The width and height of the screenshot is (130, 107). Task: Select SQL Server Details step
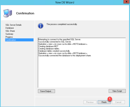click(13, 25)
